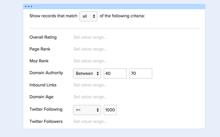Click the Moz Rank label
This screenshot has height=137, width=220.
pos(39,61)
